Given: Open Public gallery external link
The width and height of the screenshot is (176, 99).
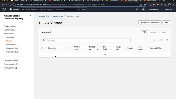Looking at the screenshot, I should point(10,68).
